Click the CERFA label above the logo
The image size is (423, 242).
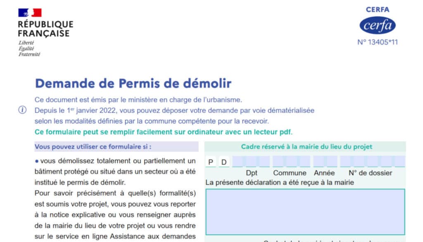(x=377, y=9)
